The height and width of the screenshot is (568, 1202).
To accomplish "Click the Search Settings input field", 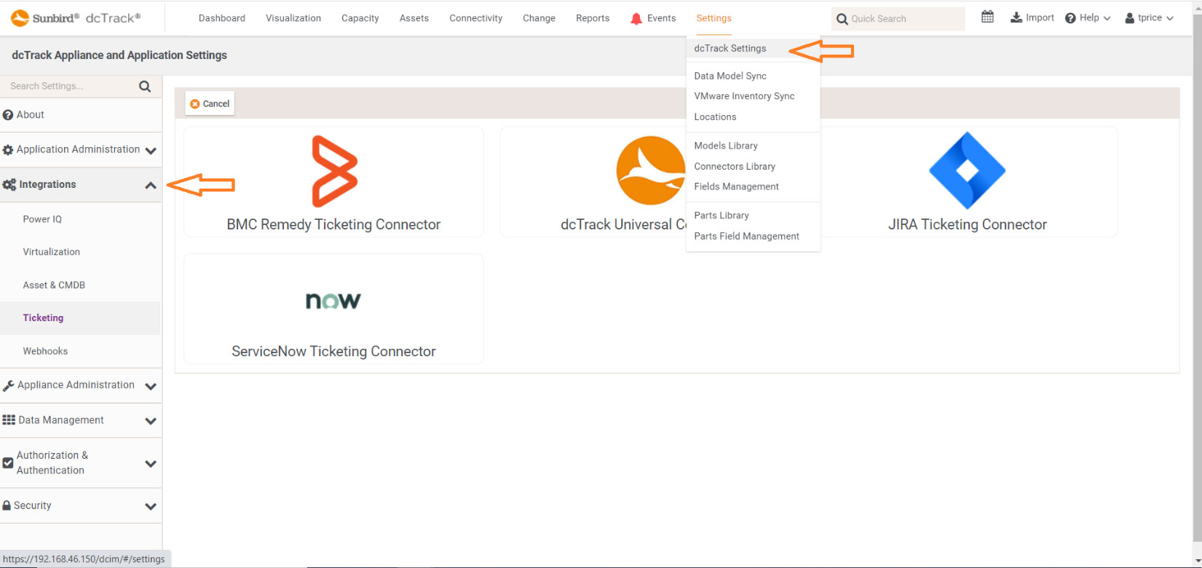I will point(69,86).
